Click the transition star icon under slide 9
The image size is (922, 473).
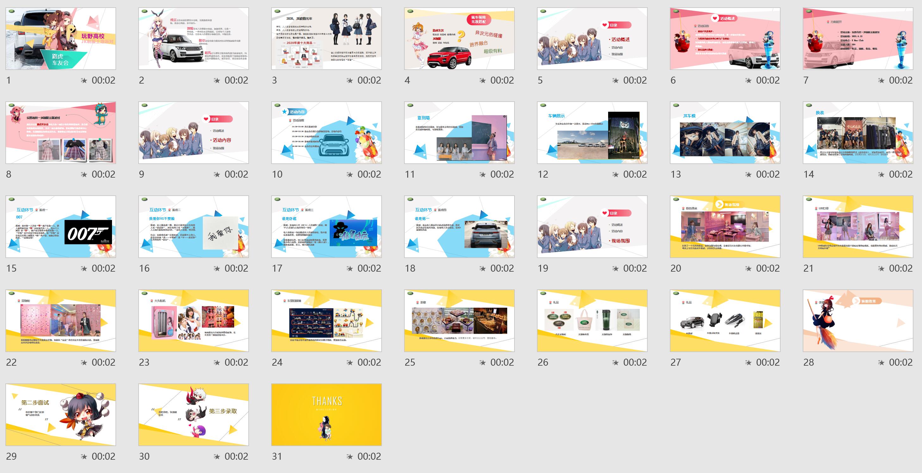click(x=216, y=174)
